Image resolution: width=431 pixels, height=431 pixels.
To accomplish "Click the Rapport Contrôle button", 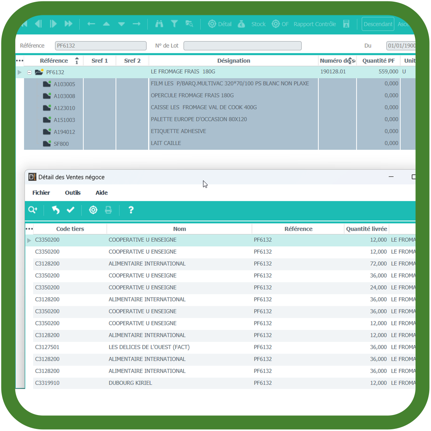I will [x=315, y=24].
